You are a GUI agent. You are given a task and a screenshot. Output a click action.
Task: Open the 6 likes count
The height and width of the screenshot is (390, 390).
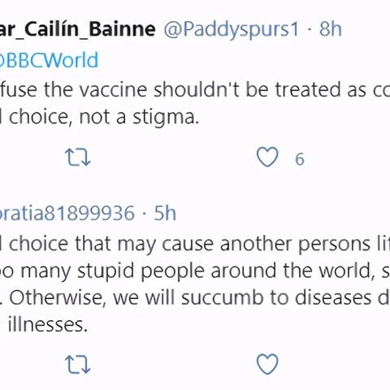[300, 159]
